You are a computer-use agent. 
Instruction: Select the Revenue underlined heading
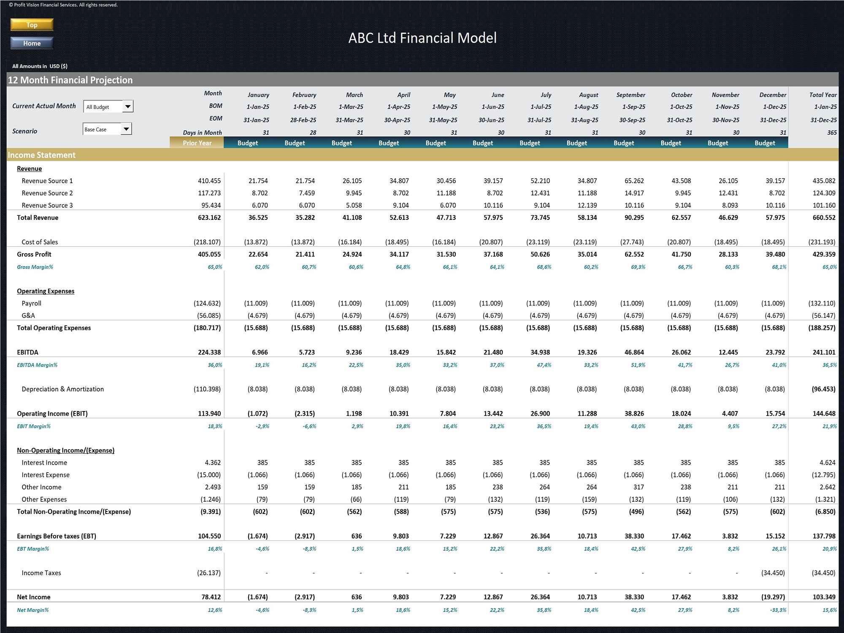coord(29,169)
